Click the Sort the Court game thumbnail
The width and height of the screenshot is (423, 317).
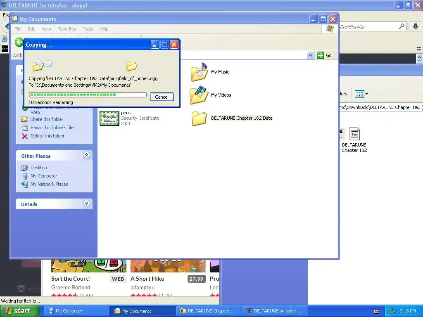pyautogui.click(x=89, y=266)
